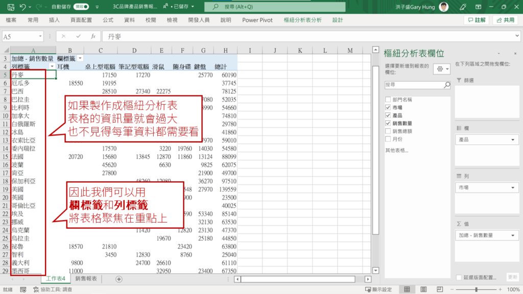Click the insert function fx icon
523x294 pixels.
click(93, 36)
